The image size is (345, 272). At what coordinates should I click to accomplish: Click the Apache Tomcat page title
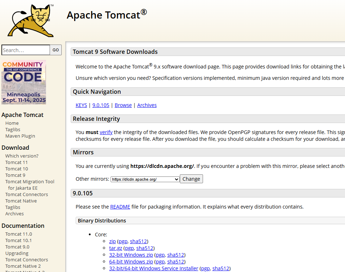tap(107, 15)
